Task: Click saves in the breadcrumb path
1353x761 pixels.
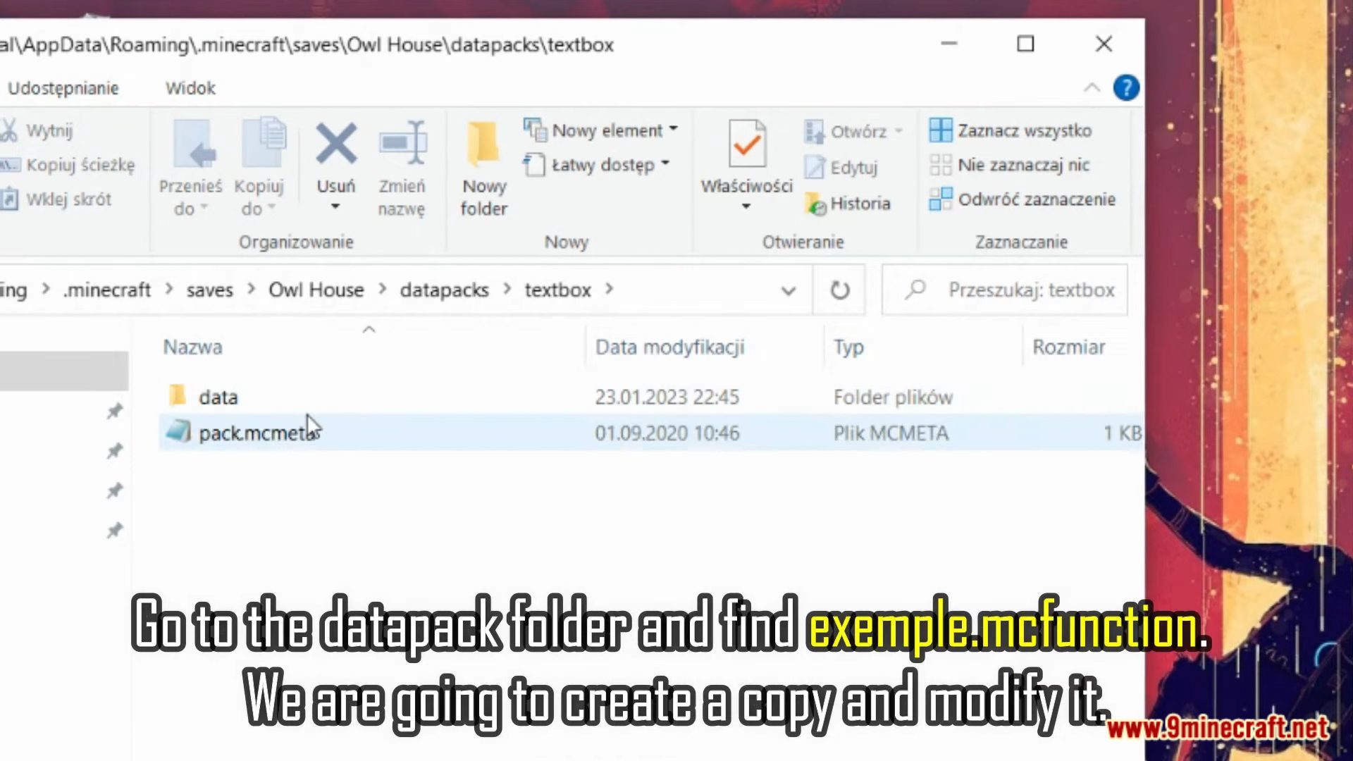Action: [x=209, y=290]
